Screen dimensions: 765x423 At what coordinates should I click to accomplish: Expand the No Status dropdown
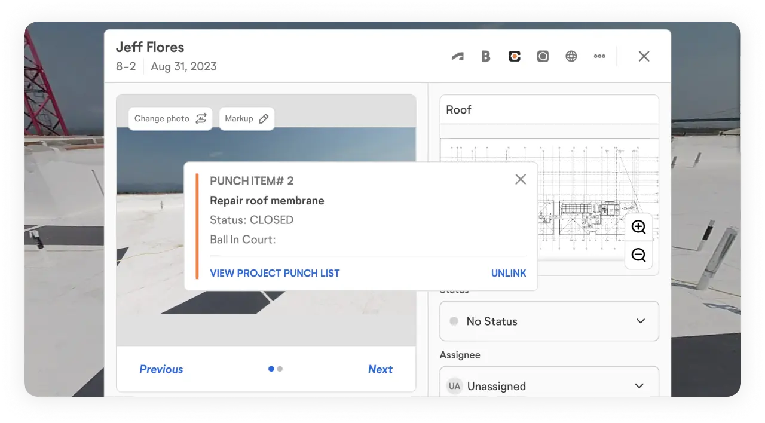point(549,321)
